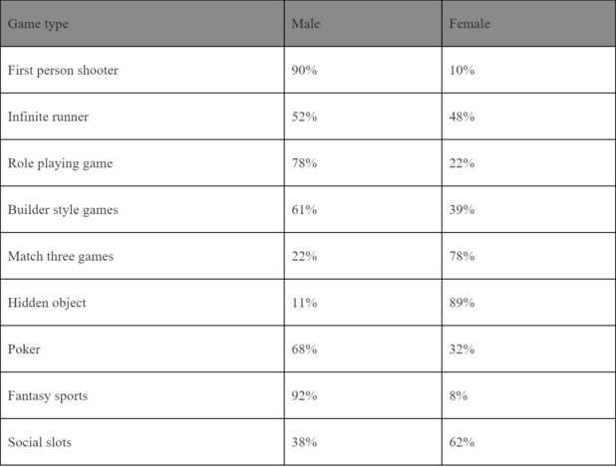616x467 pixels.
Task: Click the Role playing game label
Action: coord(60,163)
